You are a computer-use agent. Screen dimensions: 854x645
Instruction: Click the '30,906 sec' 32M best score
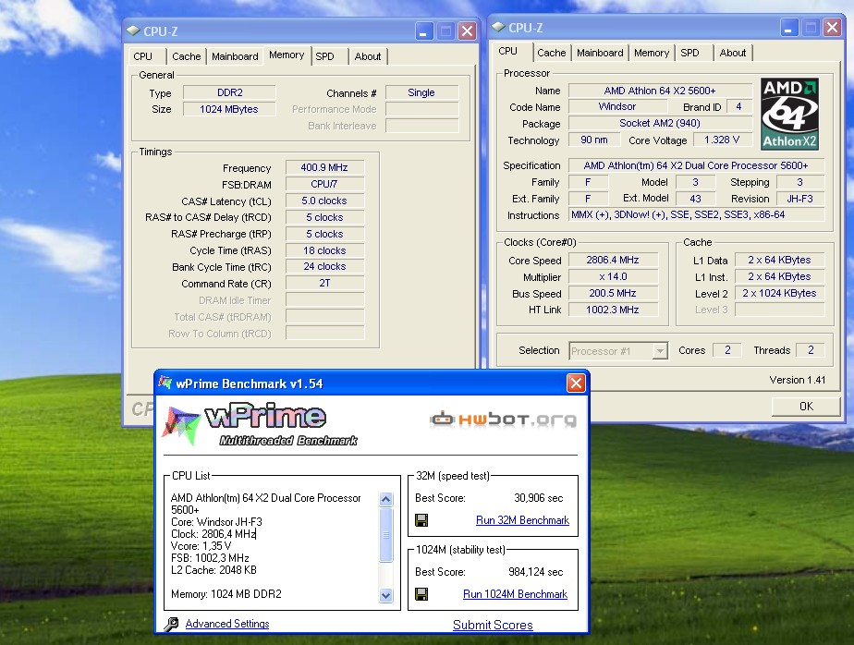pyautogui.click(x=538, y=498)
